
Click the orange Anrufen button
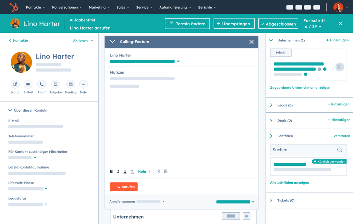pos(124,187)
